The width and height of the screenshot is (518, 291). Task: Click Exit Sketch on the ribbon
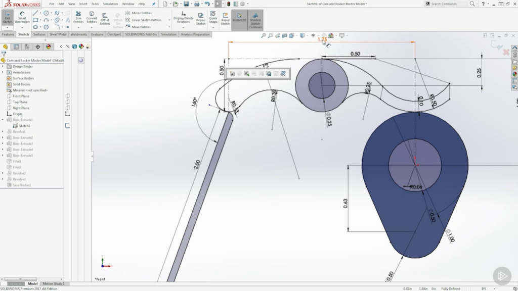tap(7, 18)
